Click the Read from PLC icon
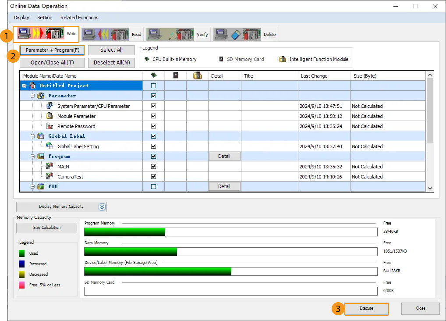446x321 pixels. tap(106, 34)
